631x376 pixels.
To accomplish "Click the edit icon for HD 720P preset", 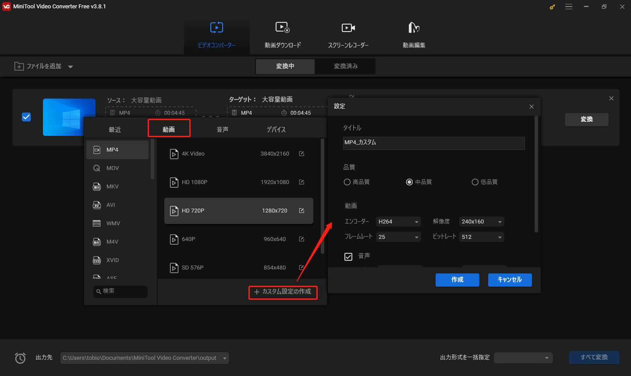I will pyautogui.click(x=301, y=211).
